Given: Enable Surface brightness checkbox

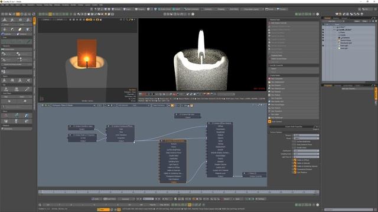Looking at the screenshot, I should [294, 141].
